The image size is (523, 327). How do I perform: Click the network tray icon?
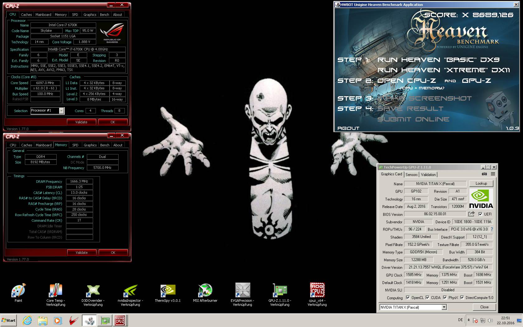[x=483, y=320]
